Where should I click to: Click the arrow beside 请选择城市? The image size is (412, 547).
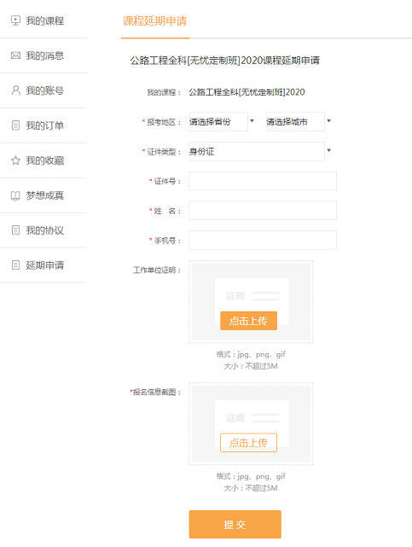(328, 120)
